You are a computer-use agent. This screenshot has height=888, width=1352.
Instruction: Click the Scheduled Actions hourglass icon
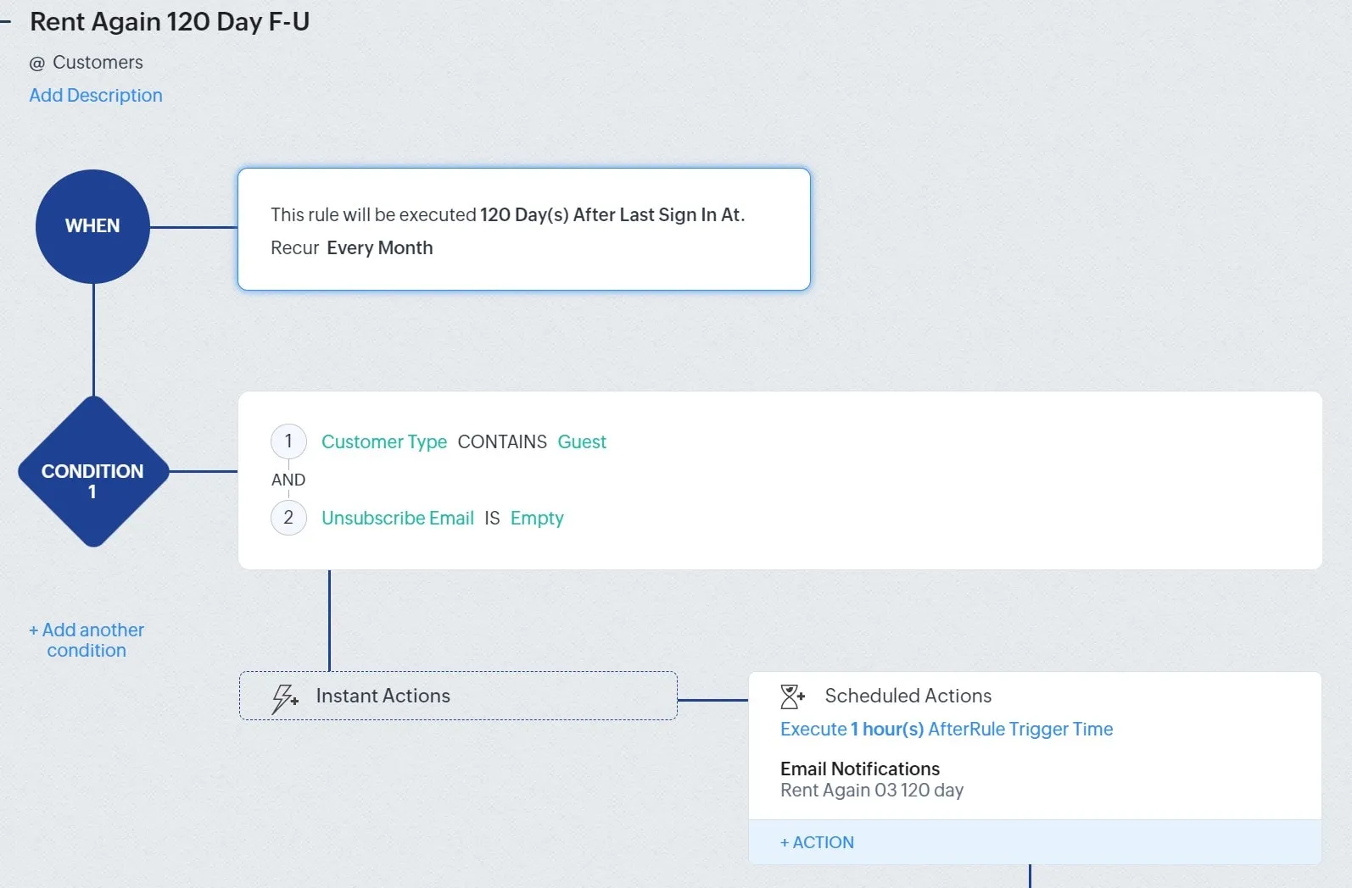(792, 697)
